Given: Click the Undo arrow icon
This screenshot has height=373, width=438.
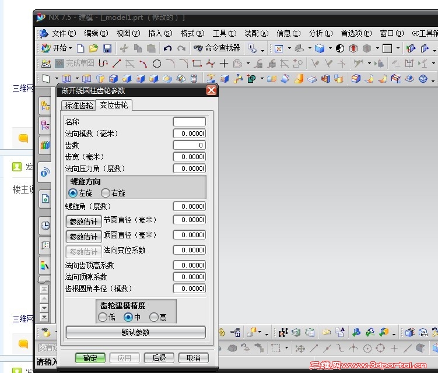Looking at the screenshot, I should point(167,48).
